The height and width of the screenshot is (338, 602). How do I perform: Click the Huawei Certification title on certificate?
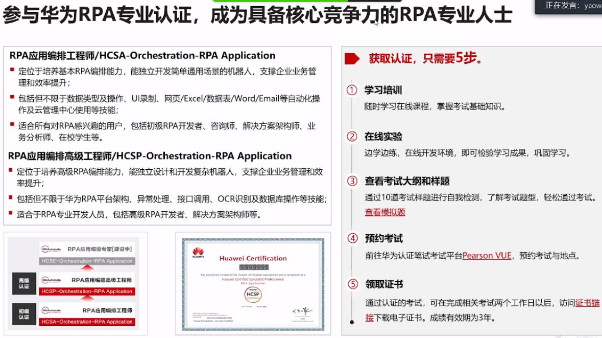click(253, 258)
